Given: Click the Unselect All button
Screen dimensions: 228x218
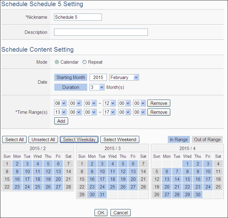Looking at the screenshot, I should (x=44, y=140).
